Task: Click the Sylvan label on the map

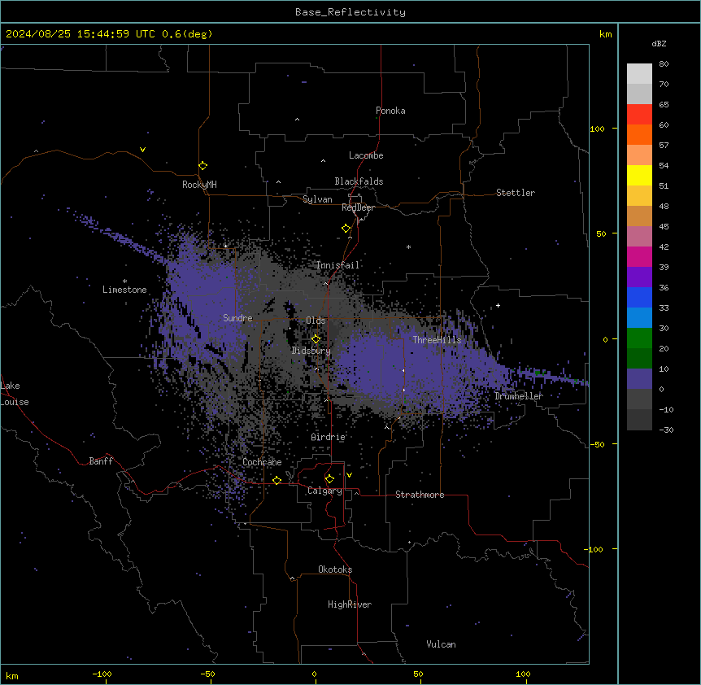Action: [x=317, y=199]
